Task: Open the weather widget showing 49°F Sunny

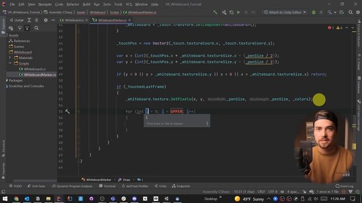Action: point(249,198)
